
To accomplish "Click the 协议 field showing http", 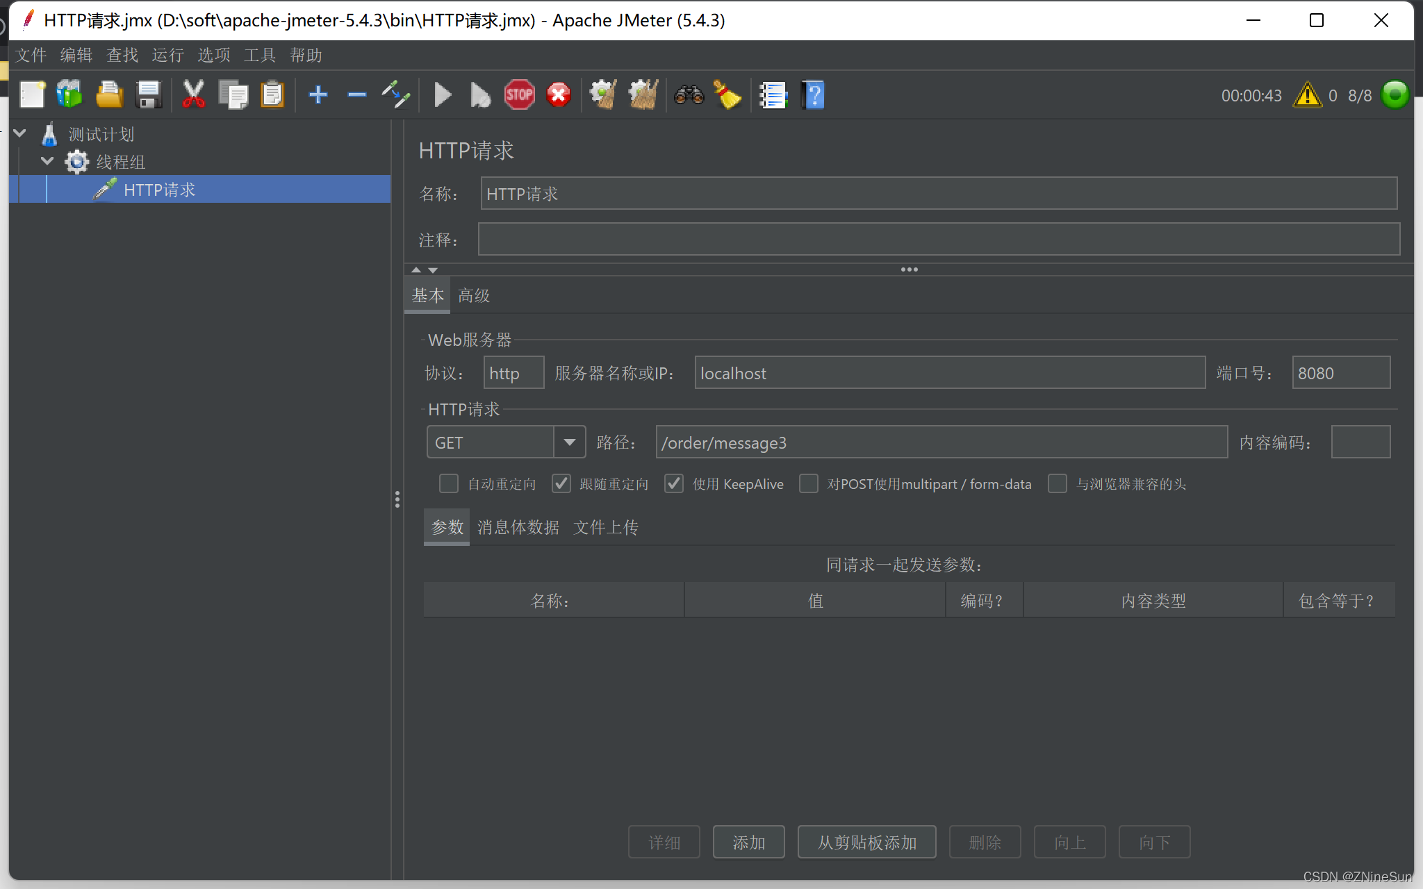I will pyautogui.click(x=513, y=372).
